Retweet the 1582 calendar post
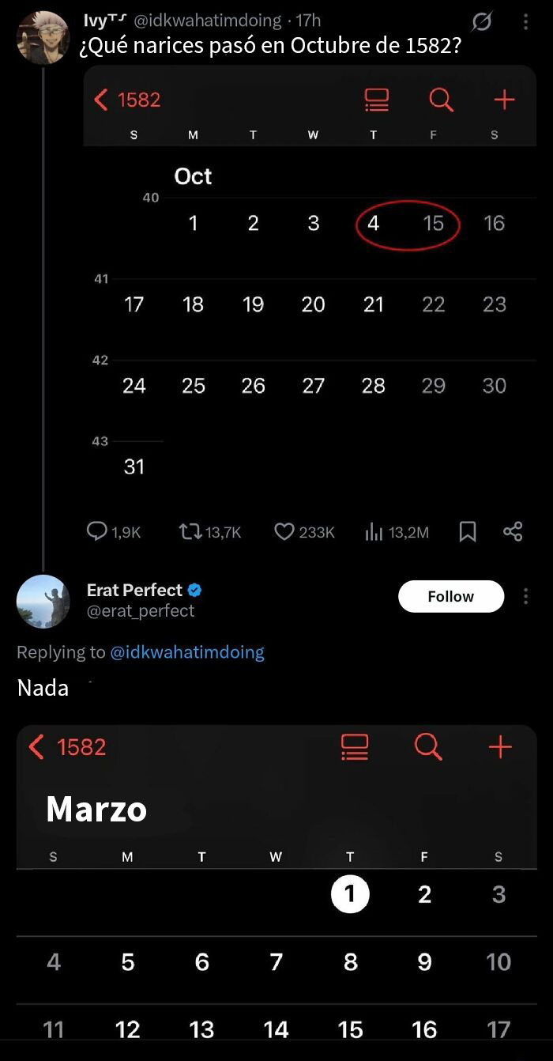 pyautogui.click(x=190, y=532)
